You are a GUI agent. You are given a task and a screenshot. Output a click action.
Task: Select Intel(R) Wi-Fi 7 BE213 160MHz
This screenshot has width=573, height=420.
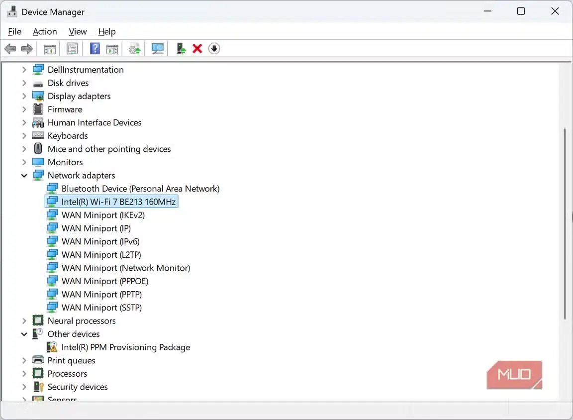(x=118, y=202)
